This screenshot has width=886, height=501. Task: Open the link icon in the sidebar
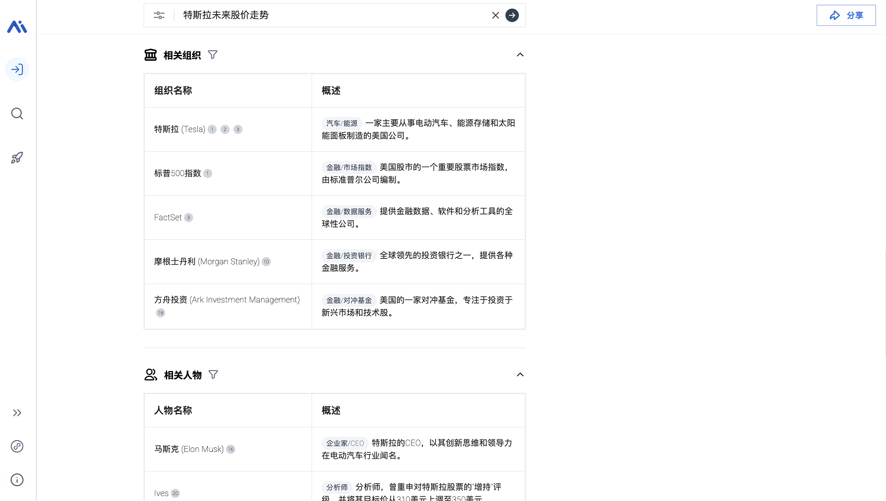[17, 447]
